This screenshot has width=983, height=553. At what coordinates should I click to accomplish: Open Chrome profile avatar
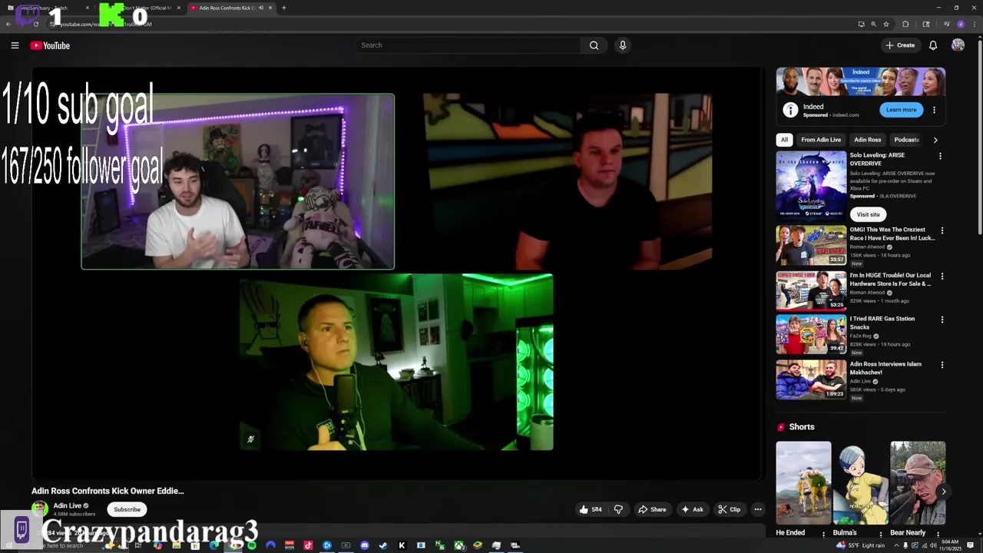tap(961, 24)
